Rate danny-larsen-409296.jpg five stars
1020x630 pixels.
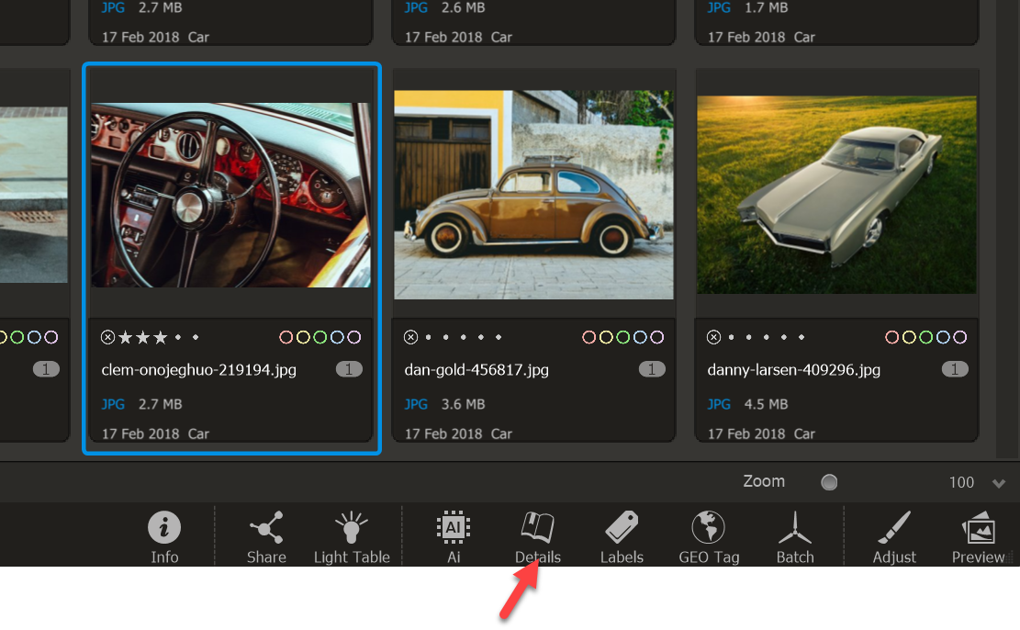click(x=801, y=337)
